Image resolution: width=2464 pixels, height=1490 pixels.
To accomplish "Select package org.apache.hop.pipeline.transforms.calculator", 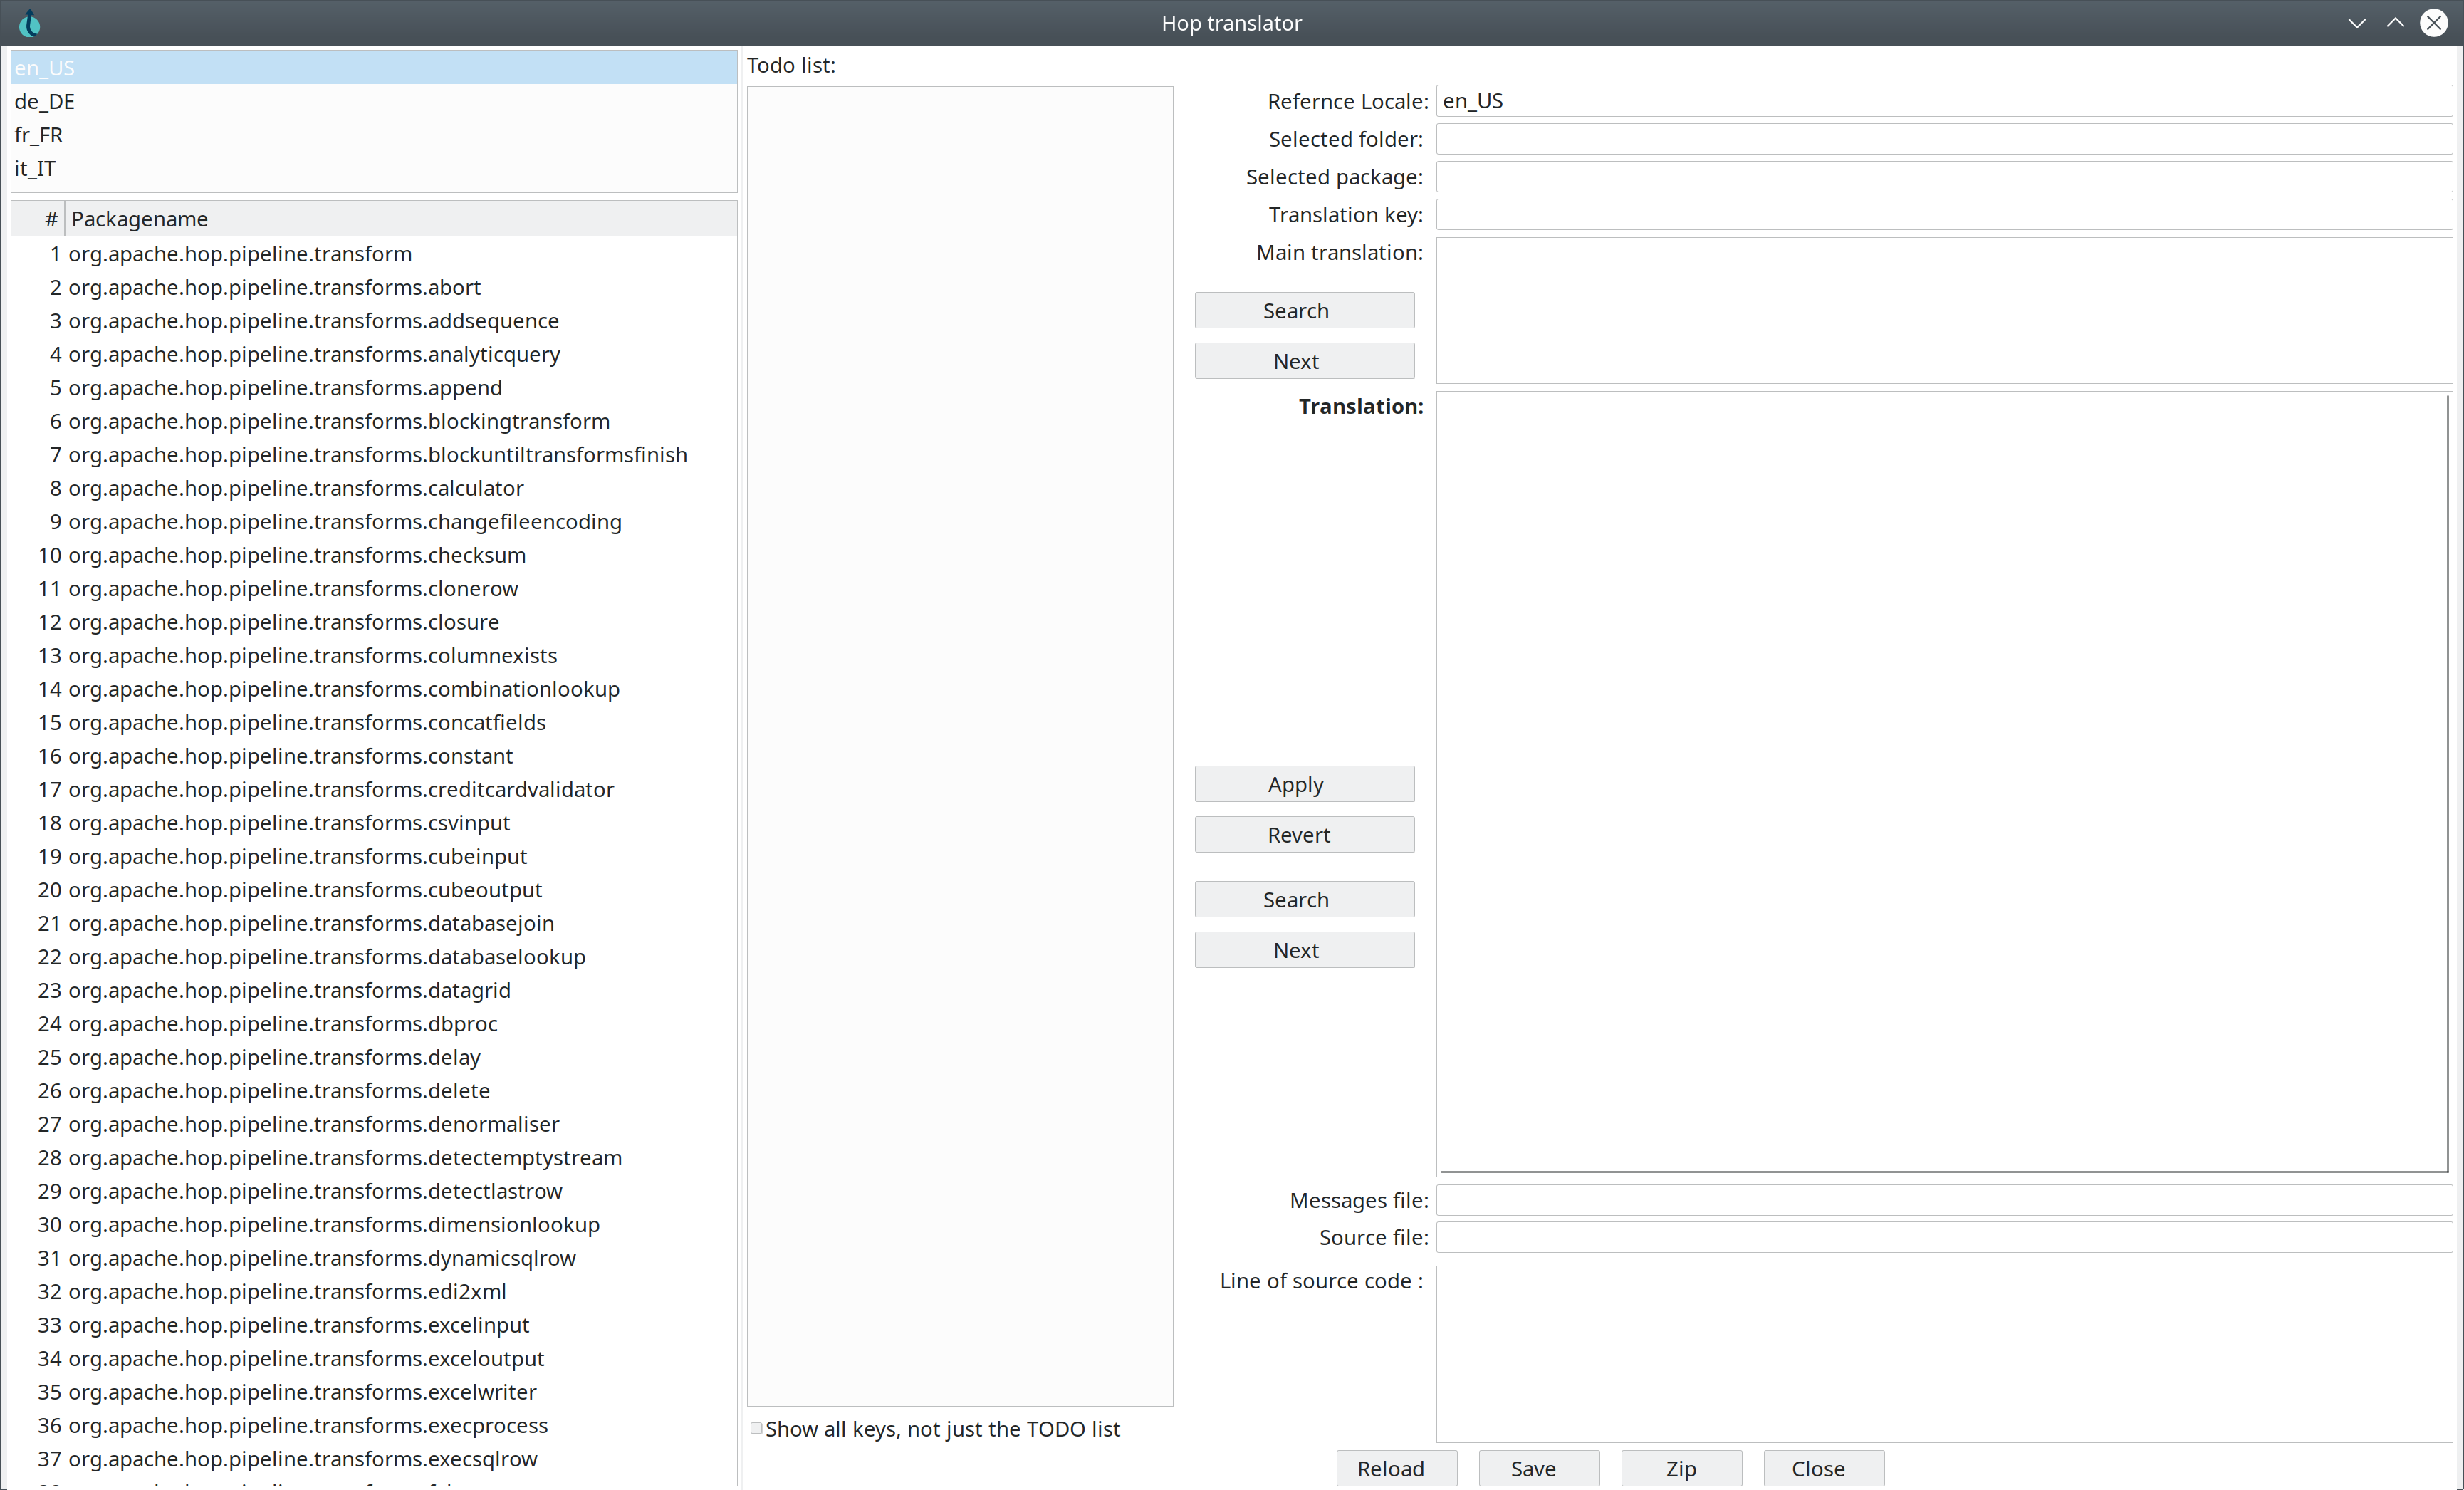I will coord(296,488).
